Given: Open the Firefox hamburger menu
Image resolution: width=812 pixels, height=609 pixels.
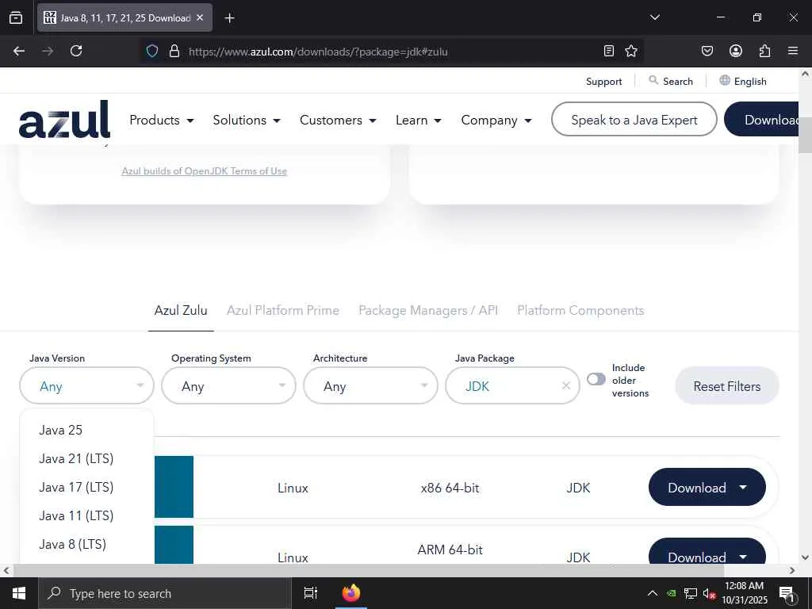Looking at the screenshot, I should [793, 51].
